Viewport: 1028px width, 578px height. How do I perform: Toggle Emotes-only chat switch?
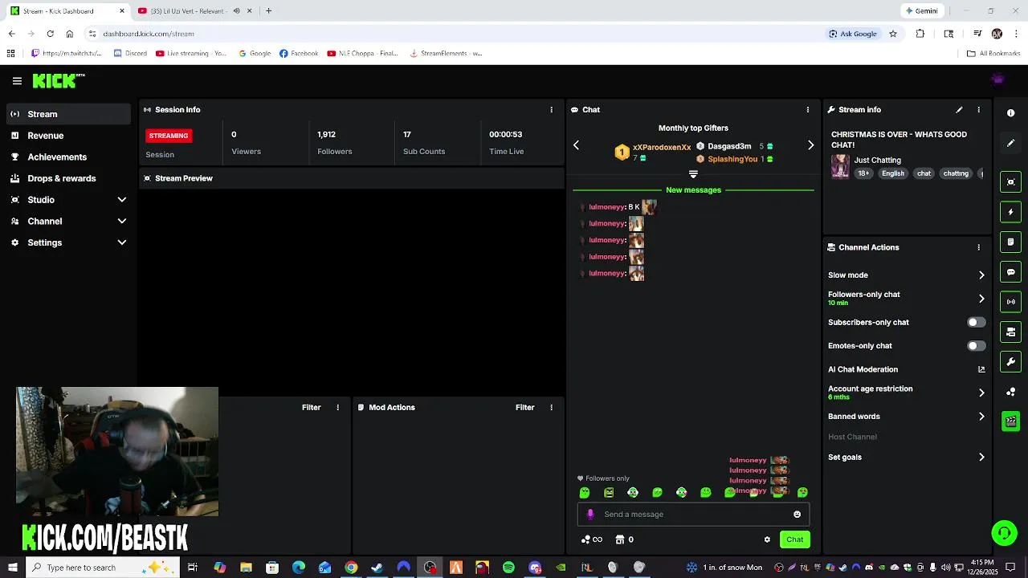click(x=976, y=346)
